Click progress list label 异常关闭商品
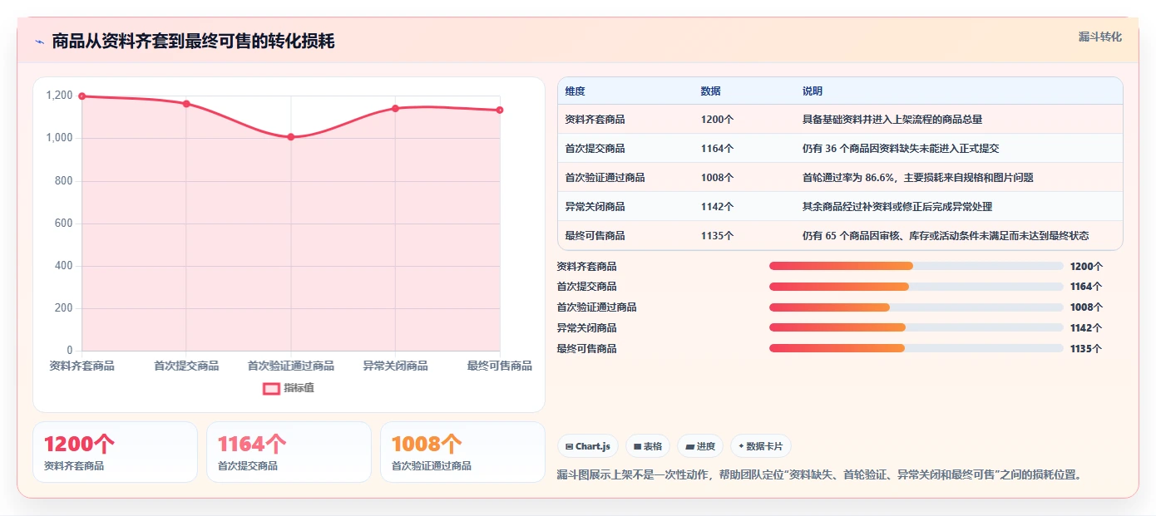 point(586,327)
